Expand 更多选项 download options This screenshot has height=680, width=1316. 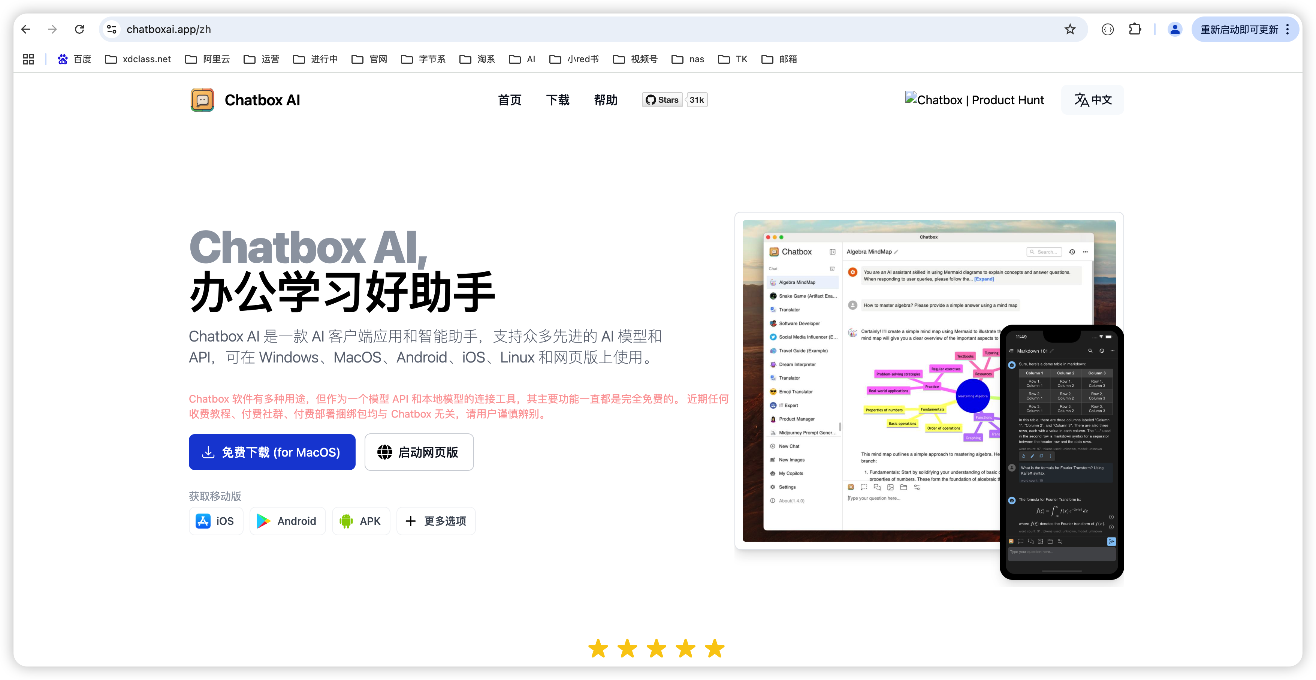point(436,521)
